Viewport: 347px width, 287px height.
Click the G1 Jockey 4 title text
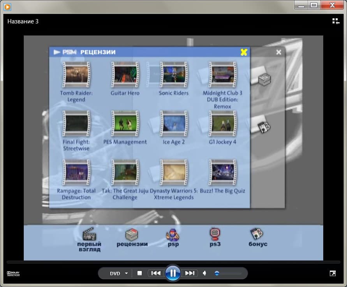pos(222,142)
